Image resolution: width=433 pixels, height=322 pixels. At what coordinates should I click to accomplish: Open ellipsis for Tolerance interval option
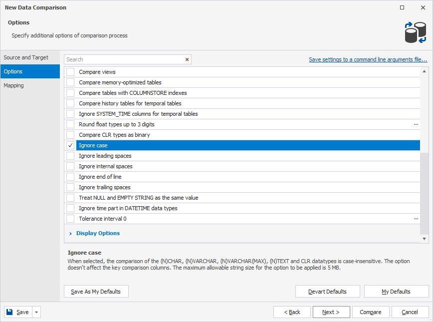tap(416, 219)
